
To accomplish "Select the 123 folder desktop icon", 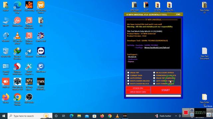I will (x=41, y=21).
